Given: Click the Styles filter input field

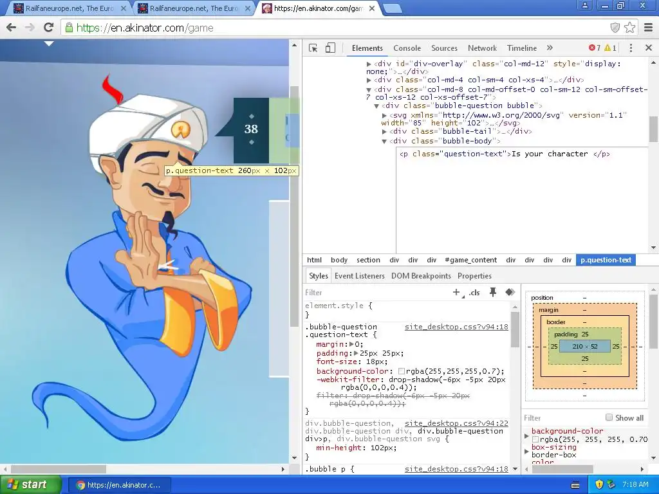Looking at the screenshot, I should pyautogui.click(x=376, y=293).
